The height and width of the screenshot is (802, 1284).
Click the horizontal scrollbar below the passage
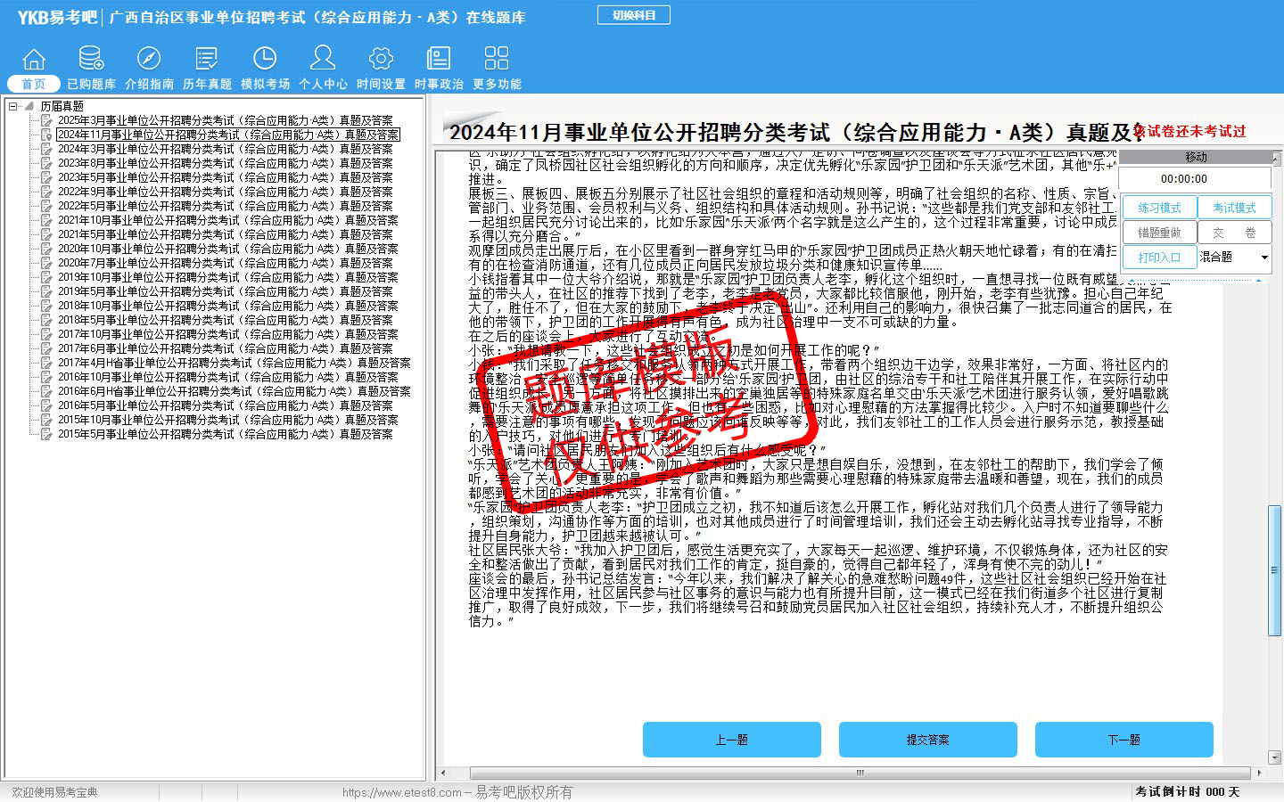coord(860,773)
